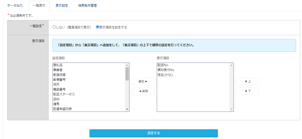Select 謝礼品 in the 設定項目 list

[x=58, y=65]
